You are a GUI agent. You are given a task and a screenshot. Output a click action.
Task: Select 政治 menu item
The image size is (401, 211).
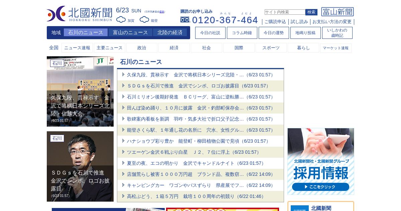[x=142, y=48]
